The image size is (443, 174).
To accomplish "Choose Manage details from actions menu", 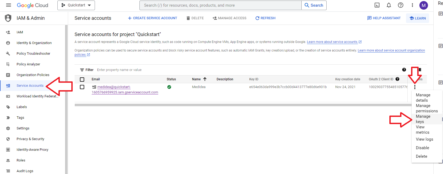I will pyautogui.click(x=427, y=98).
